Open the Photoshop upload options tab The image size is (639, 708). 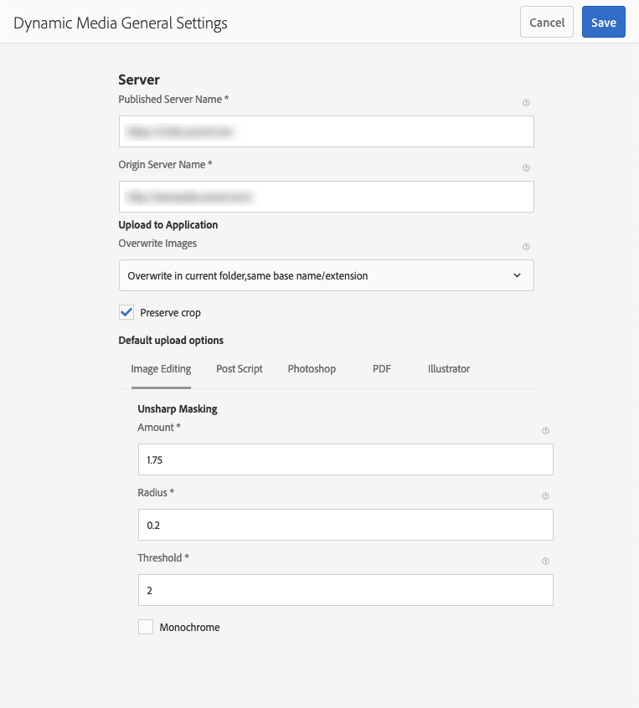[x=312, y=368]
